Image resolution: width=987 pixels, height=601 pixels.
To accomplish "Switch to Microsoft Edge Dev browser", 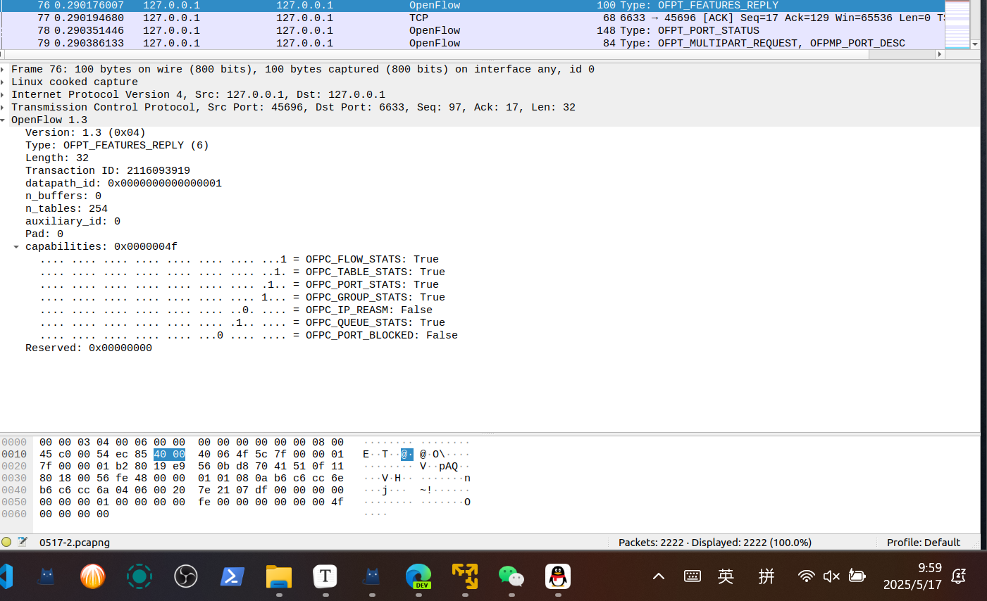I will pyautogui.click(x=418, y=576).
